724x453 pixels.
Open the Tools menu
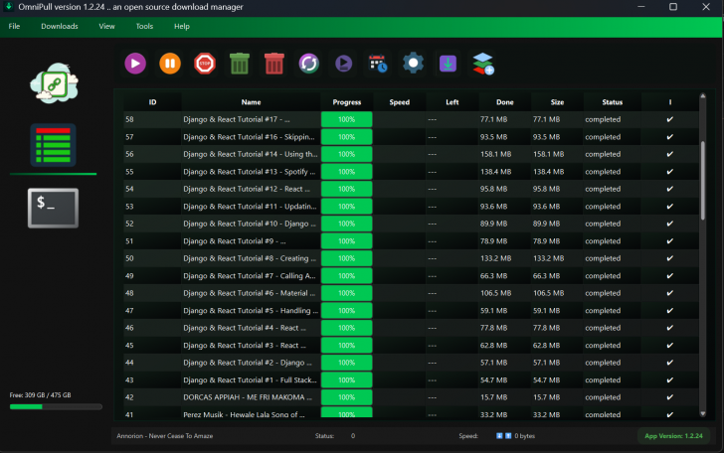pyautogui.click(x=144, y=26)
